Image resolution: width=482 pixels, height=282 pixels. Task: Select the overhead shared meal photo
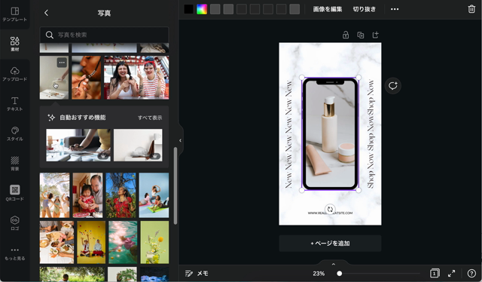(x=57, y=242)
